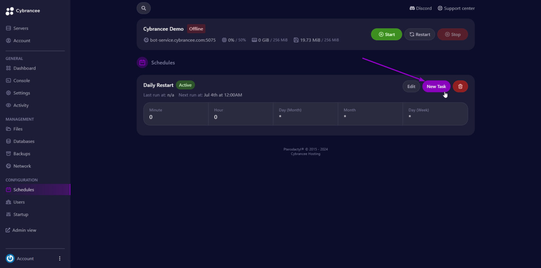Open Startup via the sliders icon
The image size is (541, 268).
8,214
